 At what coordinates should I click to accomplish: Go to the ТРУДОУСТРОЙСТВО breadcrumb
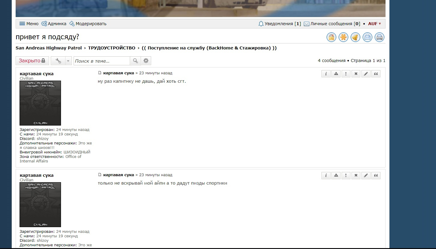pos(111,48)
